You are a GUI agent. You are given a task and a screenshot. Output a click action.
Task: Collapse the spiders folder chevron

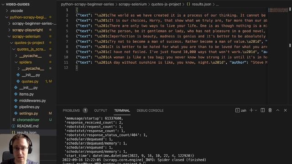16,62
